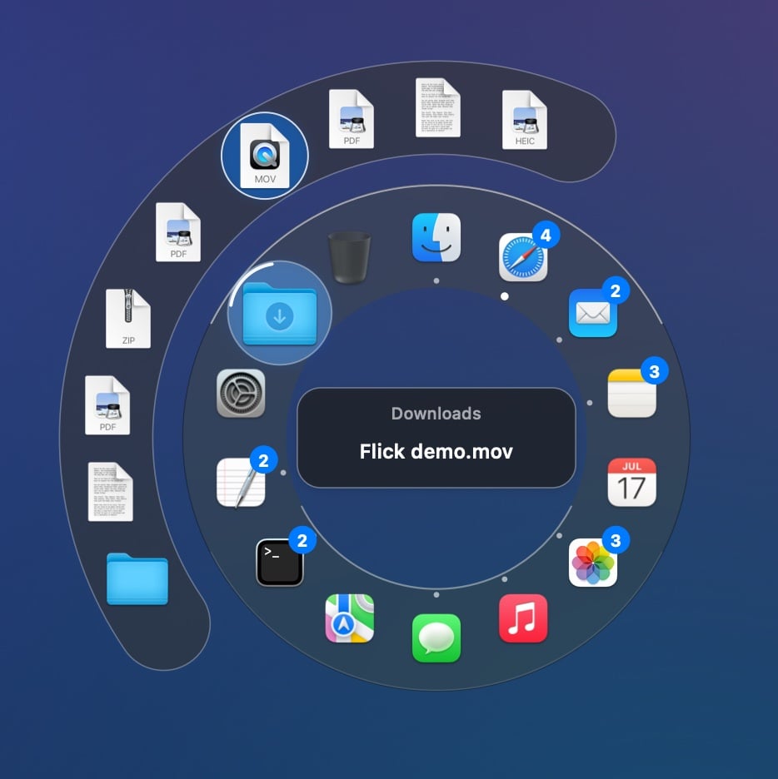Open Calendar showing JUL 17
The image size is (778, 779).
tap(632, 483)
